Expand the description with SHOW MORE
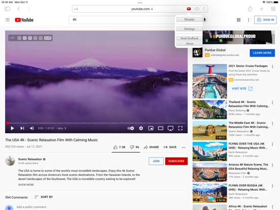Viewport: 280px width, 210px height. (x=26, y=185)
